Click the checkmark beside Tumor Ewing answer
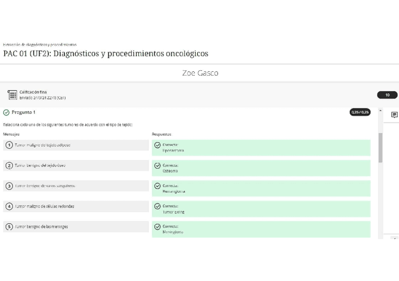This screenshot has width=399, height=281. [x=158, y=206]
